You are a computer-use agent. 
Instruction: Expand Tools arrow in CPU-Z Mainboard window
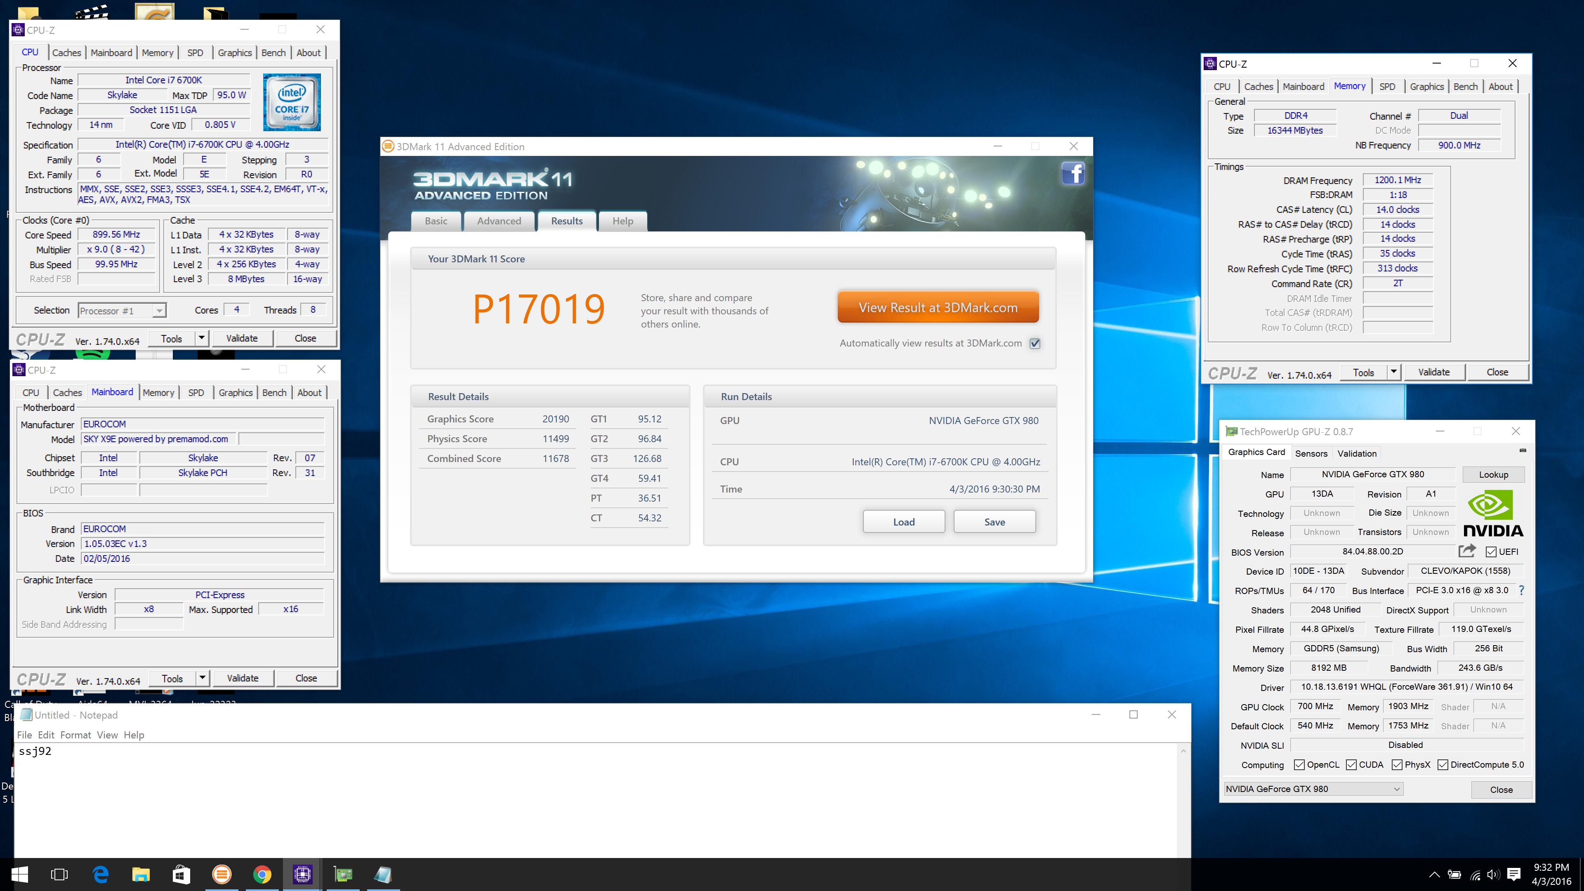pos(202,678)
